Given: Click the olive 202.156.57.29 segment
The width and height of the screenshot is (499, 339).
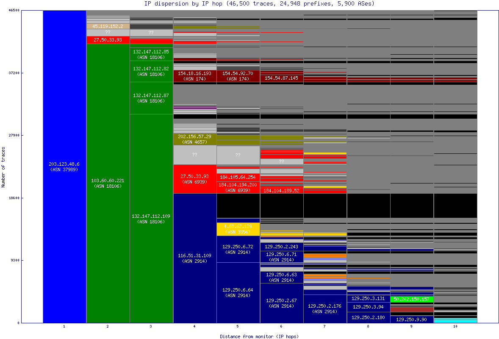Looking at the screenshot, I should point(194,139).
